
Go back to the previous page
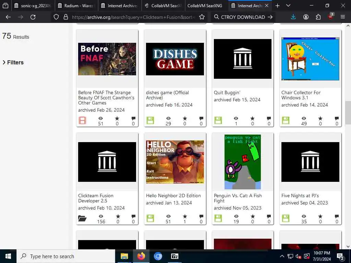tap(8, 17)
